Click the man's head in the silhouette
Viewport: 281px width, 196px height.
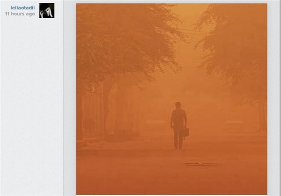click(x=178, y=105)
